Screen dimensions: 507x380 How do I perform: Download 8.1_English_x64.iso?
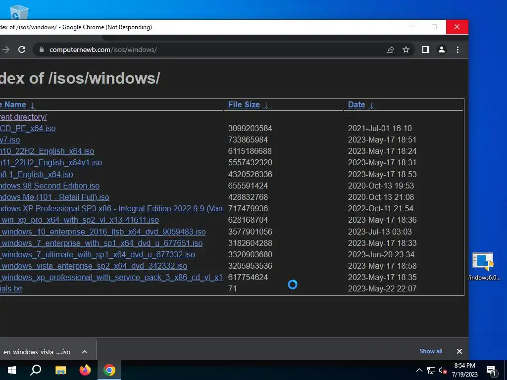[x=37, y=174]
